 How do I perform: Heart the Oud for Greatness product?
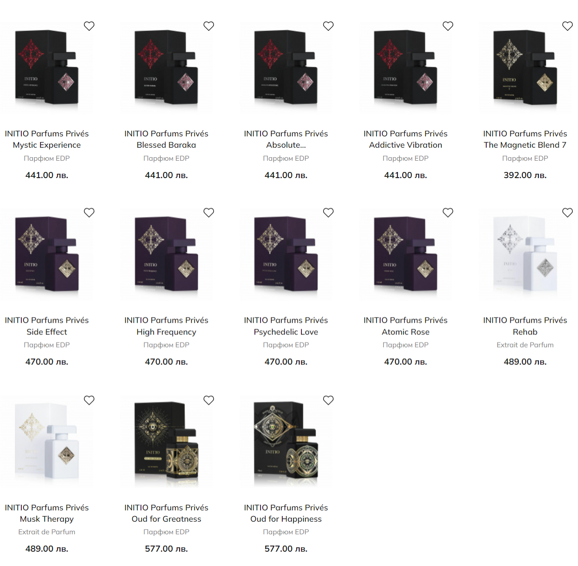[209, 400]
